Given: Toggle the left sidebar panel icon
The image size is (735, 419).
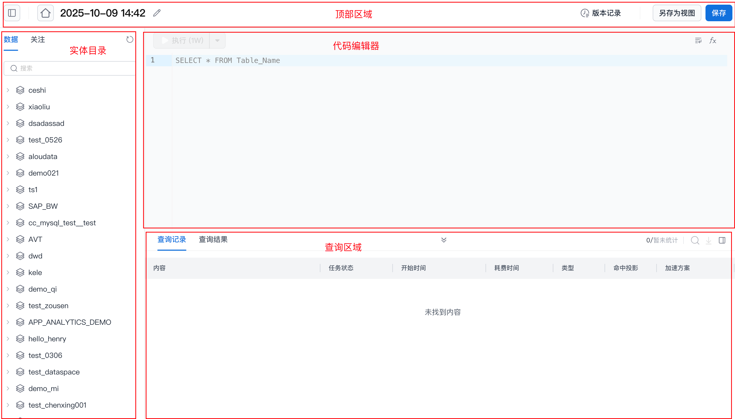Looking at the screenshot, I should click(12, 13).
